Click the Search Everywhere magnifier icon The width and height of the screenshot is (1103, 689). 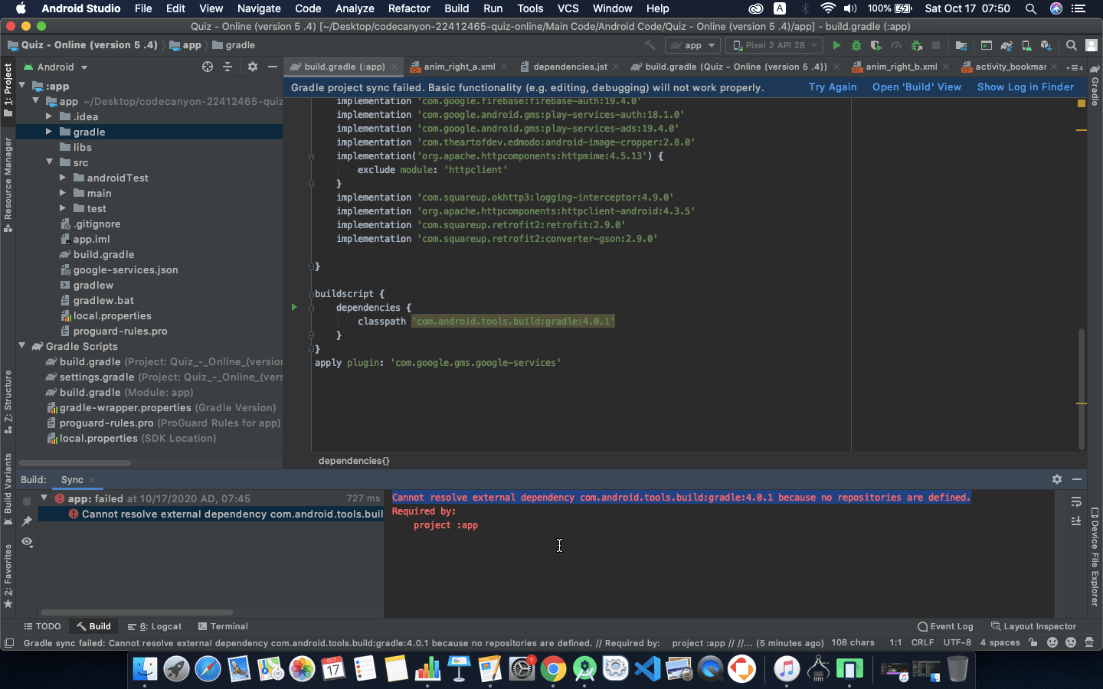(1072, 45)
